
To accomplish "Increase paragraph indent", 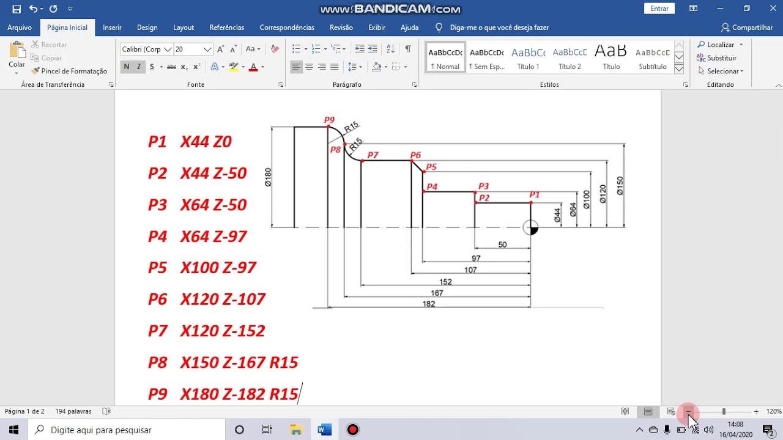I will tap(372, 49).
